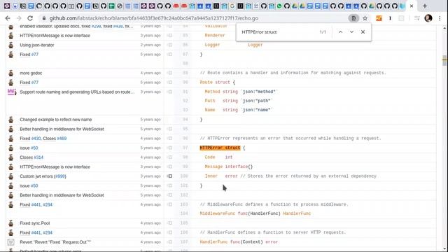Click 'Route struct {' code on line 90
The image size is (448, 252).
click(x=218, y=83)
